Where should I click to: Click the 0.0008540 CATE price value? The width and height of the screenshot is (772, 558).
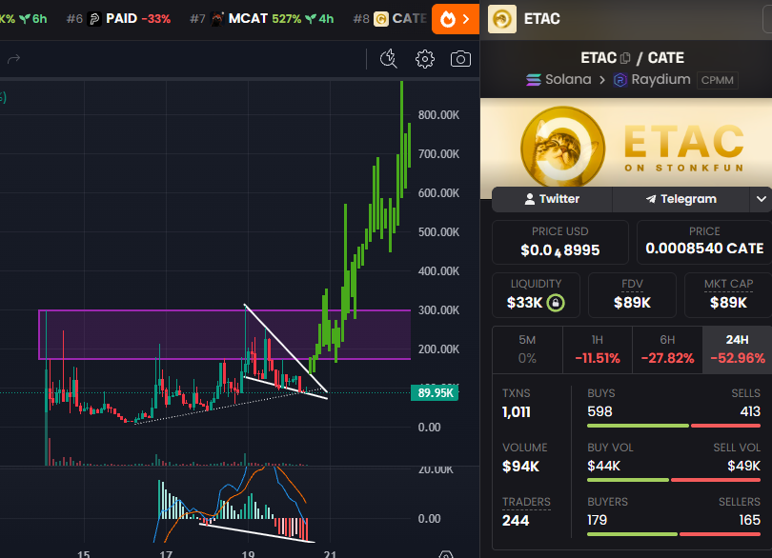(704, 249)
